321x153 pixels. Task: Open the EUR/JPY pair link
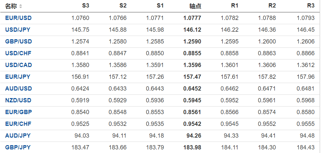tap(18, 77)
